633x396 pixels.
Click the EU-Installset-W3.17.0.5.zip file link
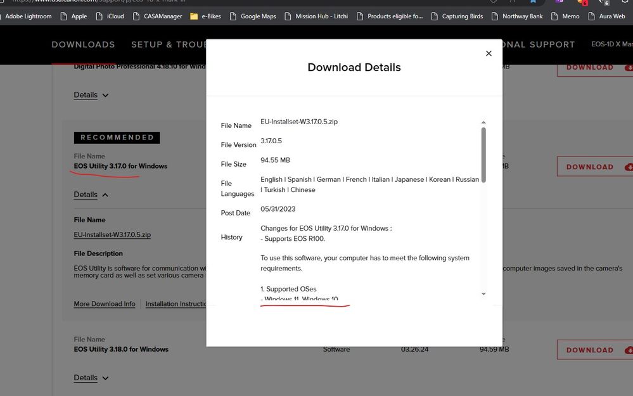[x=112, y=234]
